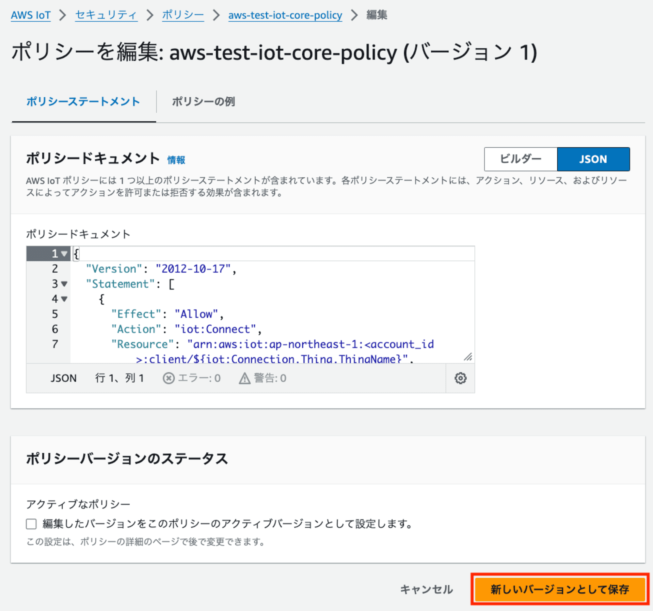
Task: Open the 情報 info link
Action: click(176, 160)
